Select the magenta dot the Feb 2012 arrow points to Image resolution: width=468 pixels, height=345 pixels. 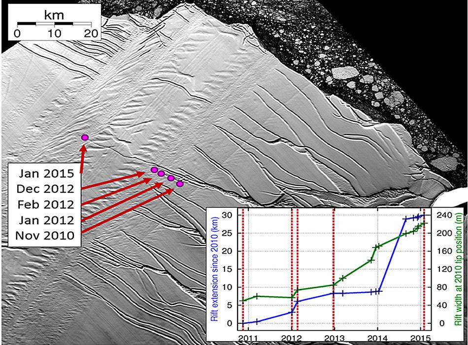click(x=161, y=173)
